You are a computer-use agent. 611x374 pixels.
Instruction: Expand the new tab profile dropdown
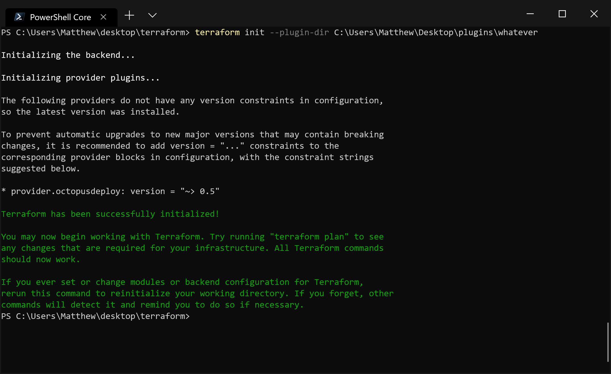(153, 15)
